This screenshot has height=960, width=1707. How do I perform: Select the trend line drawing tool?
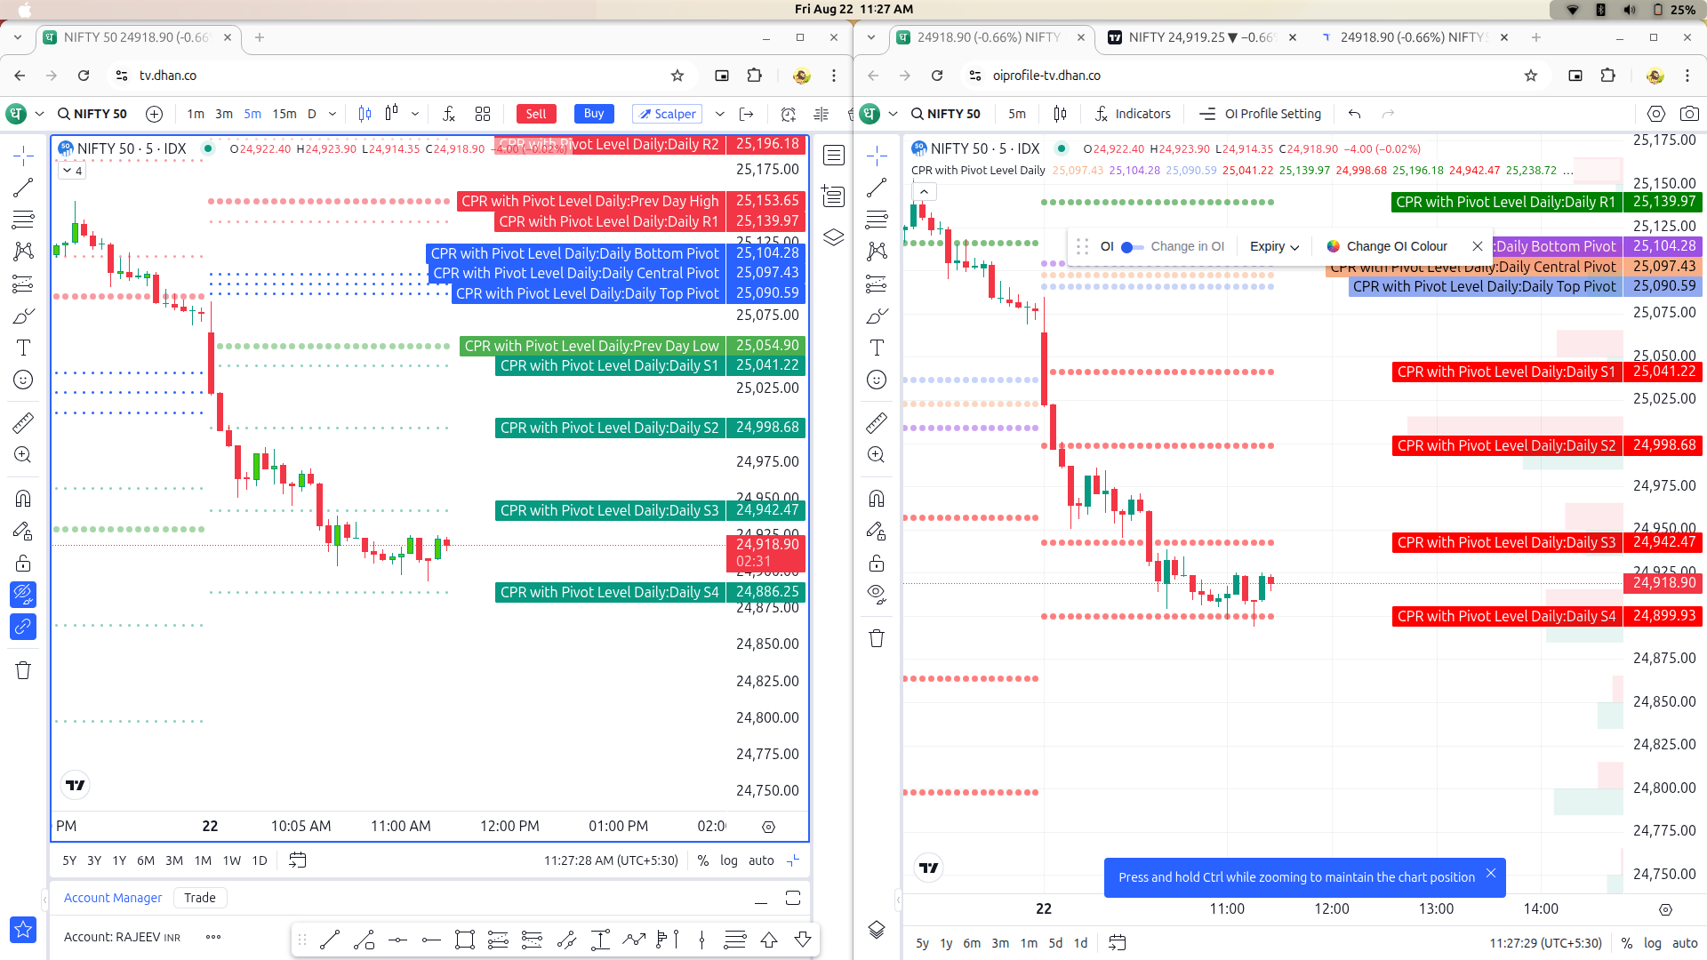(x=23, y=188)
